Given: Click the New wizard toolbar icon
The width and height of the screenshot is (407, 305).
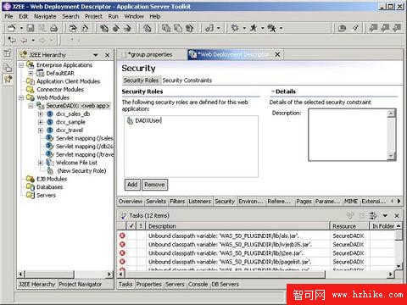Looking at the screenshot, I should click(x=12, y=28).
